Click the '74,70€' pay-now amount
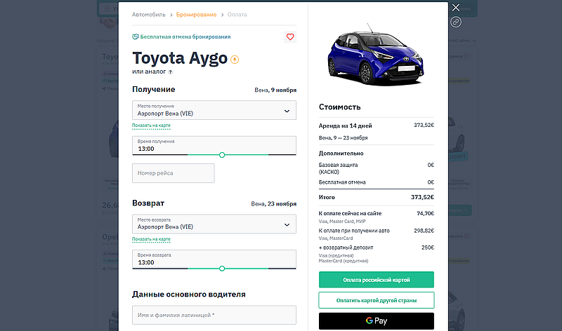562x331 pixels. coord(426,213)
